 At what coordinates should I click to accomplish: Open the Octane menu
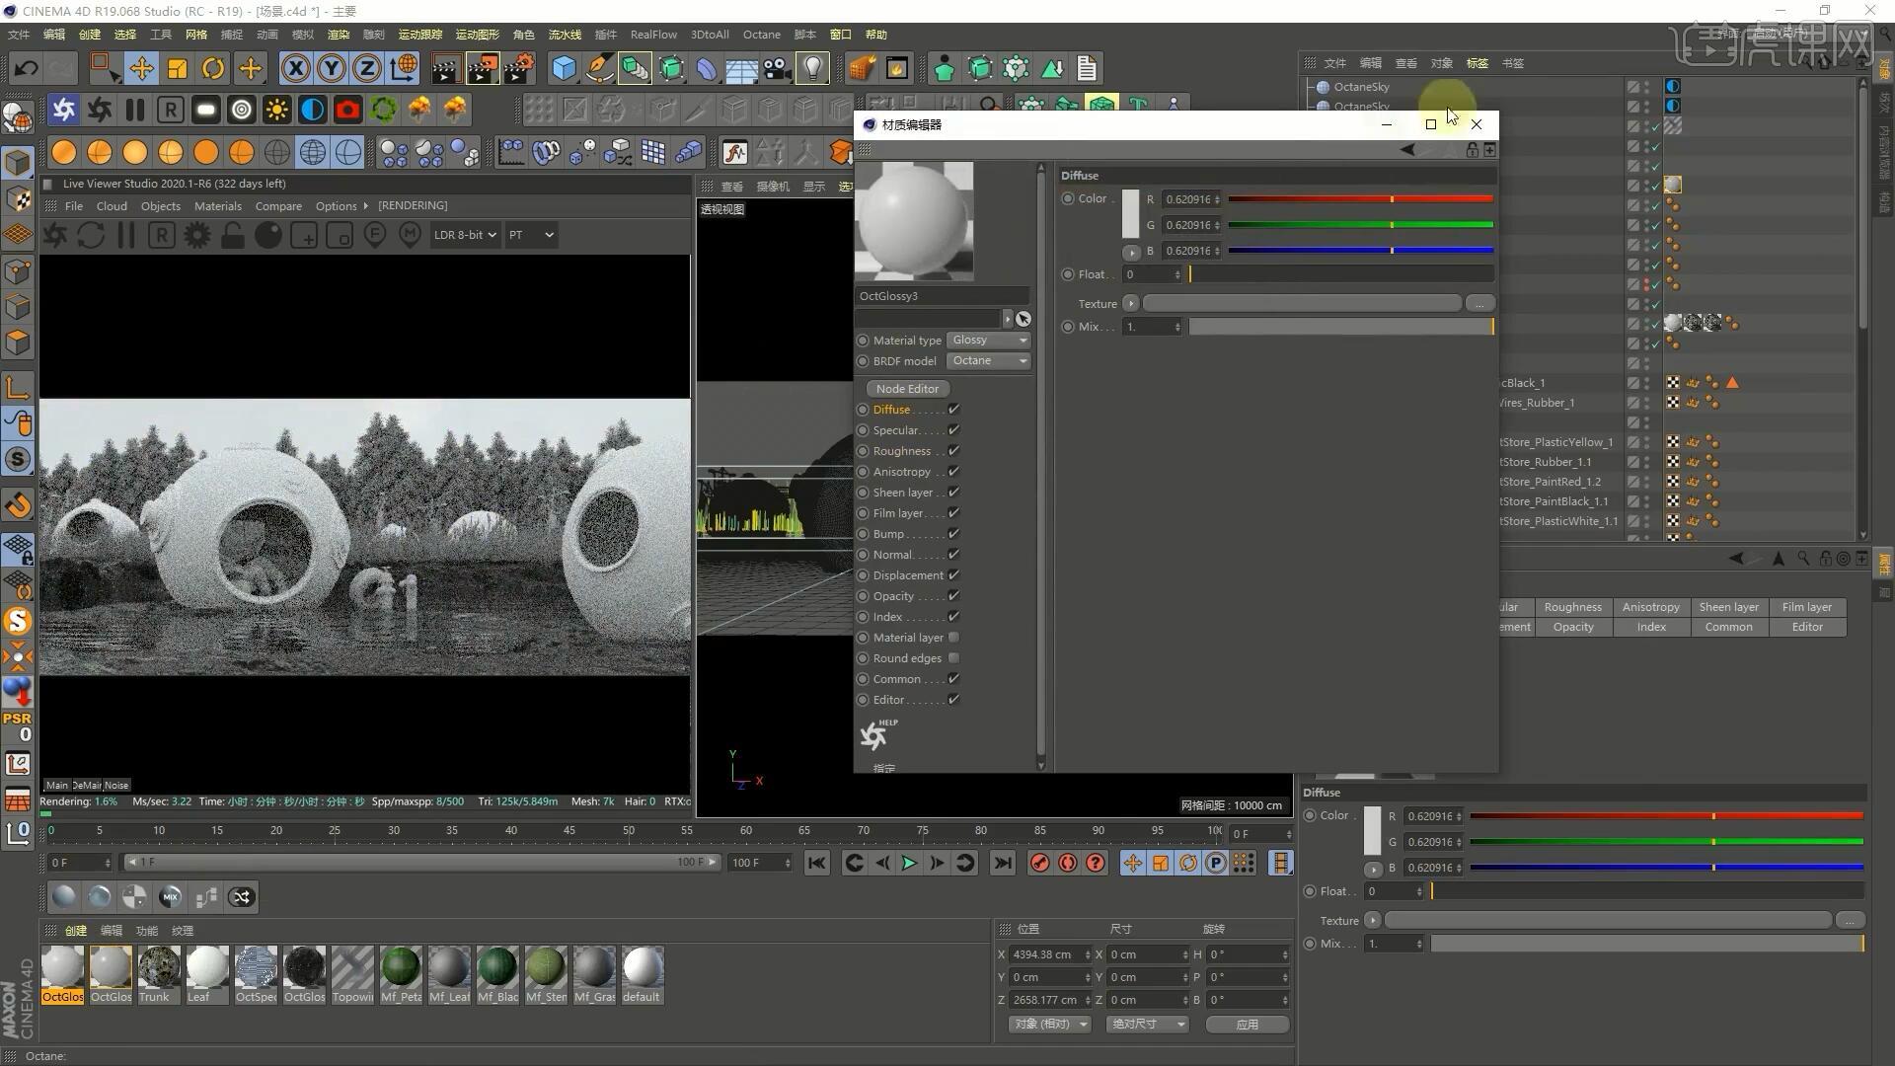[761, 35]
